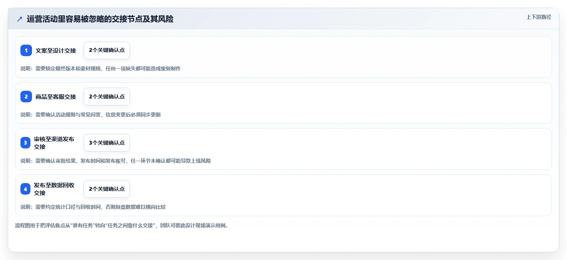The image size is (567, 260).
Task: Open 上下游路径 label at top right
Action: 538,17
